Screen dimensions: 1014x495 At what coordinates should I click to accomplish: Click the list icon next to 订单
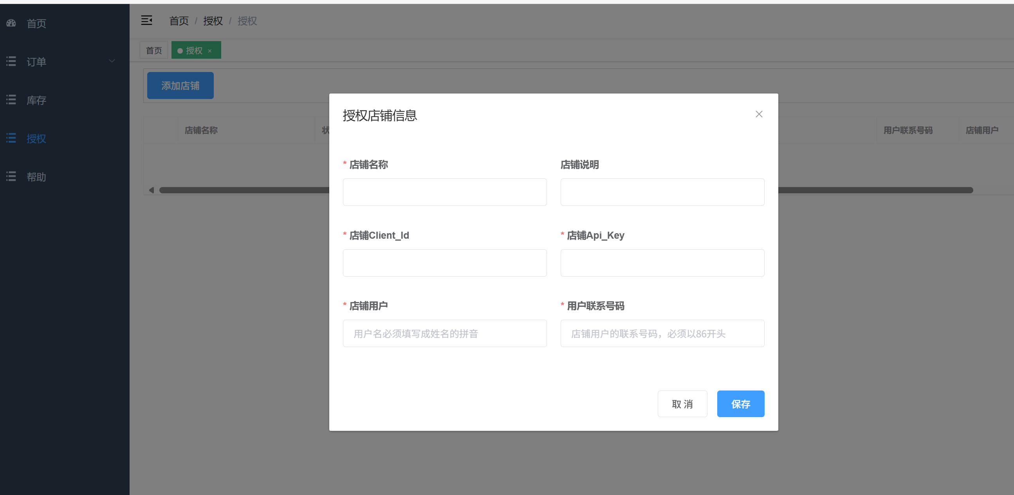11,61
